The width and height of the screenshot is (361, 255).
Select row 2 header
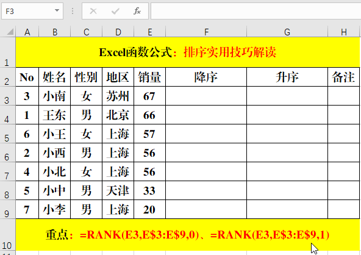pos(7,77)
